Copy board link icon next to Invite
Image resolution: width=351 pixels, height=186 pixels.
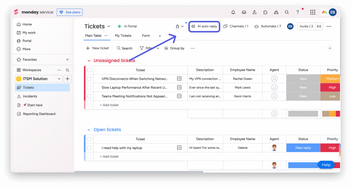point(319,26)
